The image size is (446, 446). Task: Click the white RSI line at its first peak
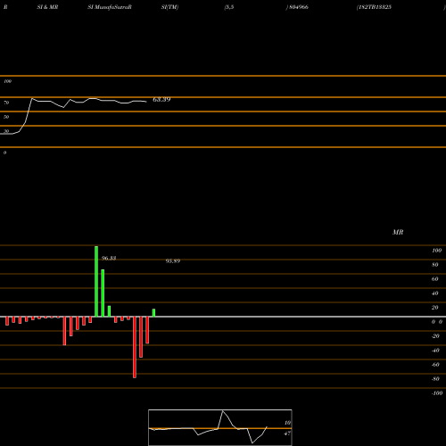tap(32, 98)
